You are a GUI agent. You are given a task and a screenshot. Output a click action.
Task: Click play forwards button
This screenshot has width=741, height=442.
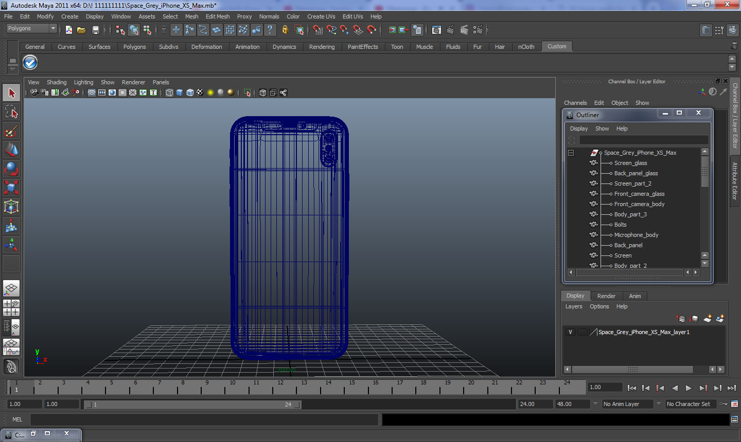[x=689, y=388]
